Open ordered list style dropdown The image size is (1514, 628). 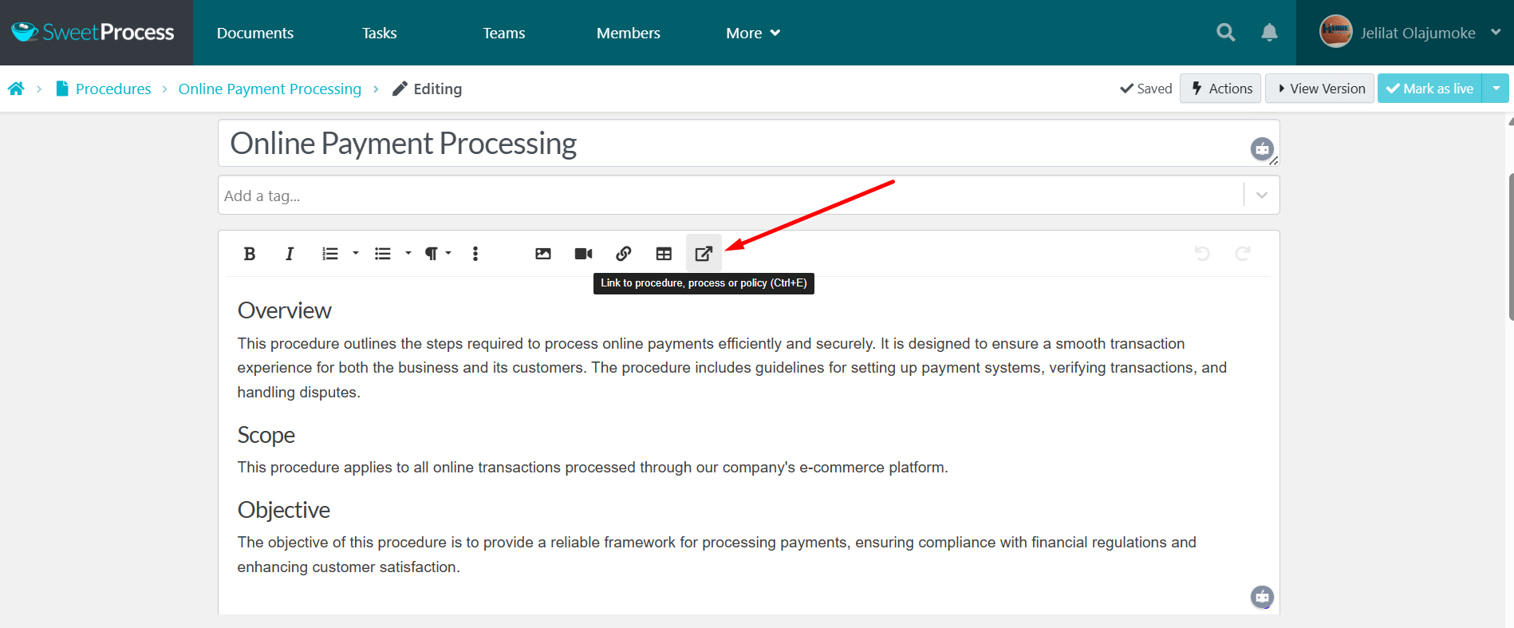356,254
